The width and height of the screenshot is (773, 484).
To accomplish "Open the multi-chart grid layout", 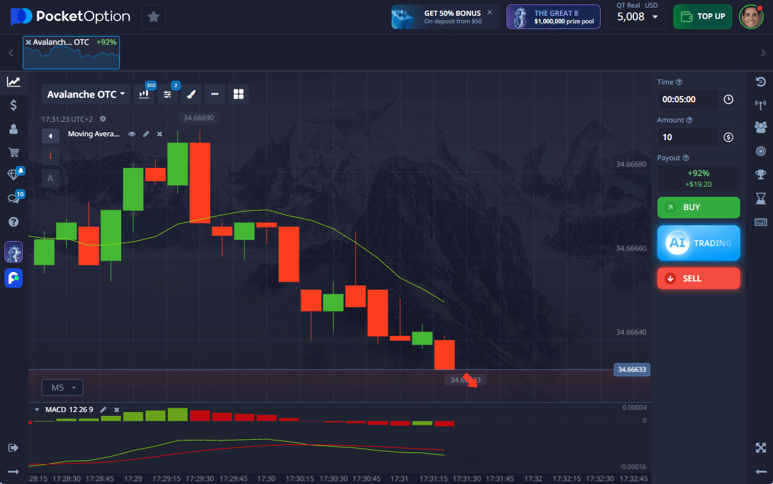I will coord(238,94).
